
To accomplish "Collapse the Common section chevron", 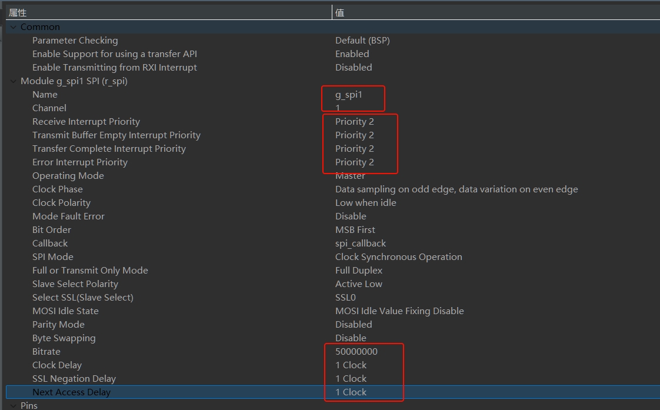I will [x=13, y=27].
